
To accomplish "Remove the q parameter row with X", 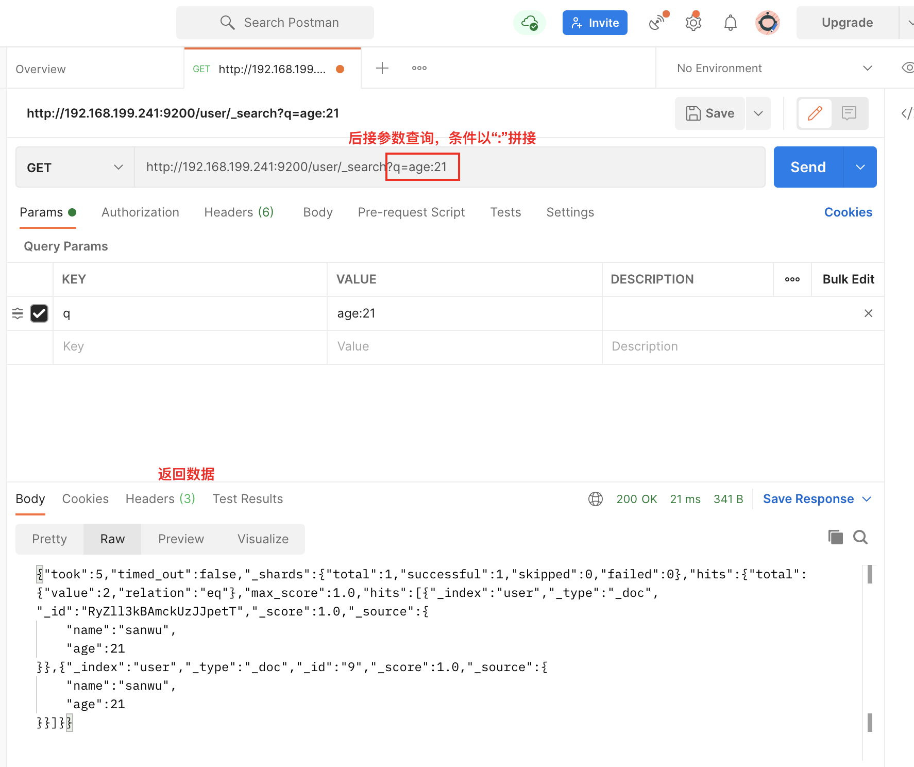I will click(868, 313).
